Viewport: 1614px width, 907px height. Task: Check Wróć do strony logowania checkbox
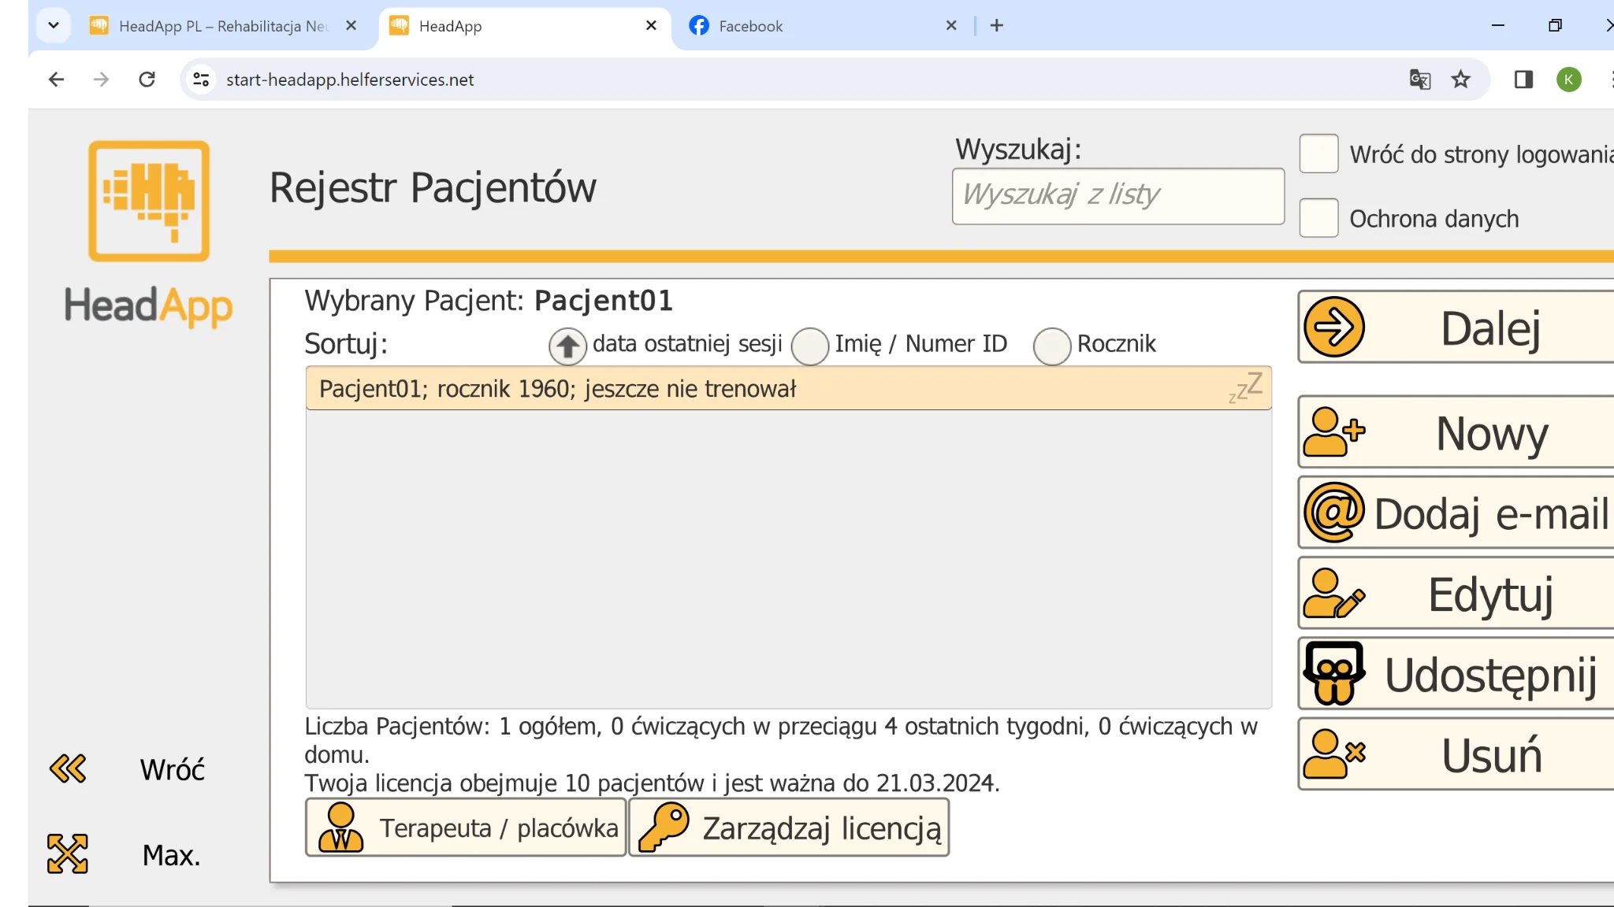[x=1318, y=154]
